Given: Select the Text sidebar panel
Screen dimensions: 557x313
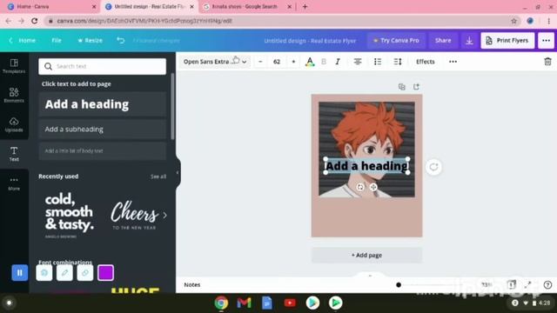Looking at the screenshot, I should (14, 154).
